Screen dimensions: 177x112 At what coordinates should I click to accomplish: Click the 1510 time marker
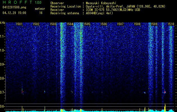tap(171, 24)
